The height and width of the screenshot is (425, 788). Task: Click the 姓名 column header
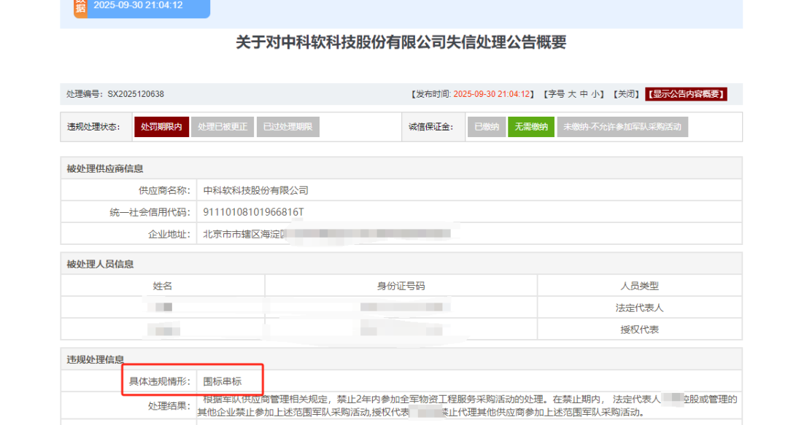[x=162, y=286]
